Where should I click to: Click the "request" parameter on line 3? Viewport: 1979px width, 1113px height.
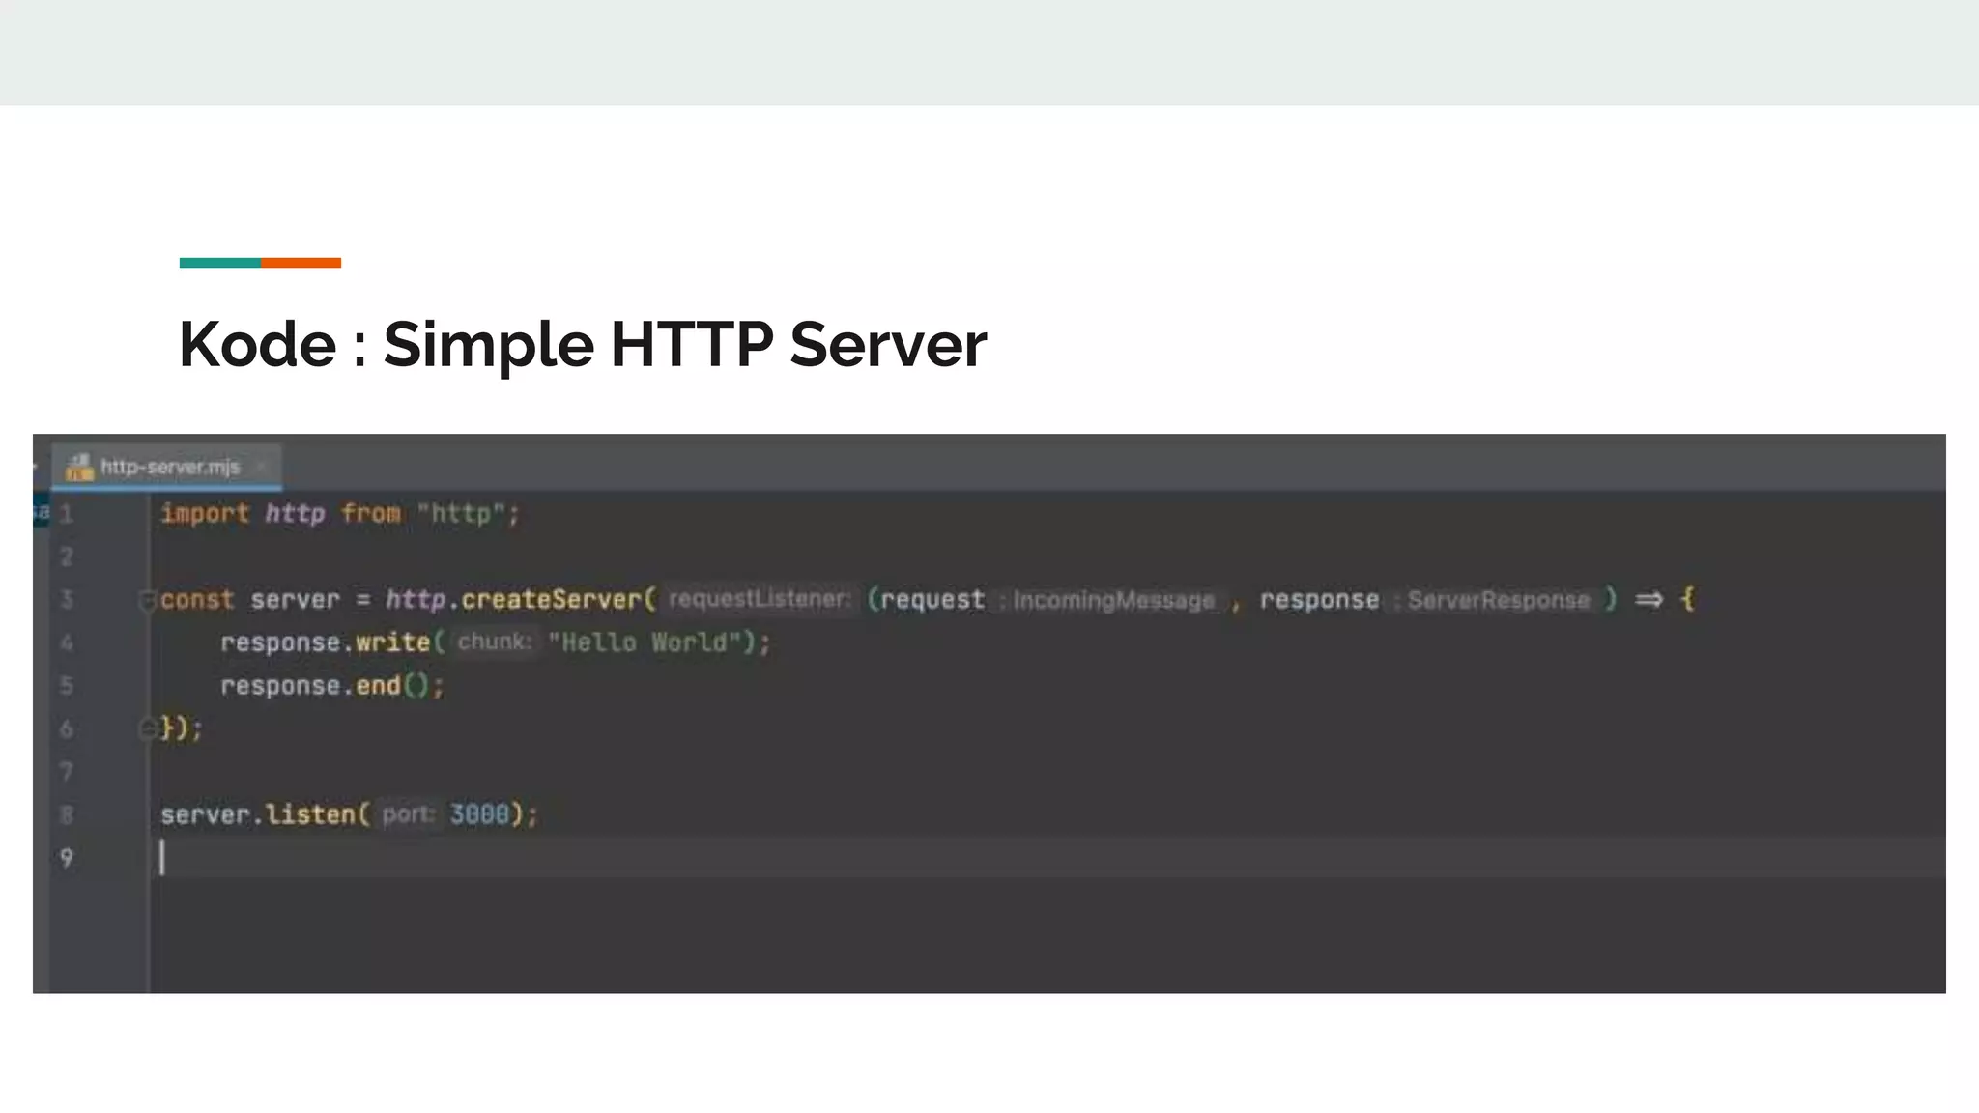(x=932, y=600)
